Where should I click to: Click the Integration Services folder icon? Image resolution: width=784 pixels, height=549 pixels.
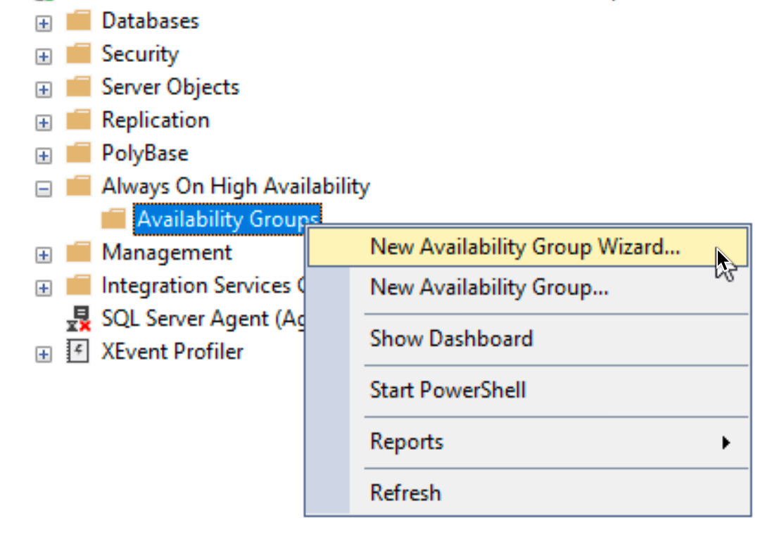[79, 285]
